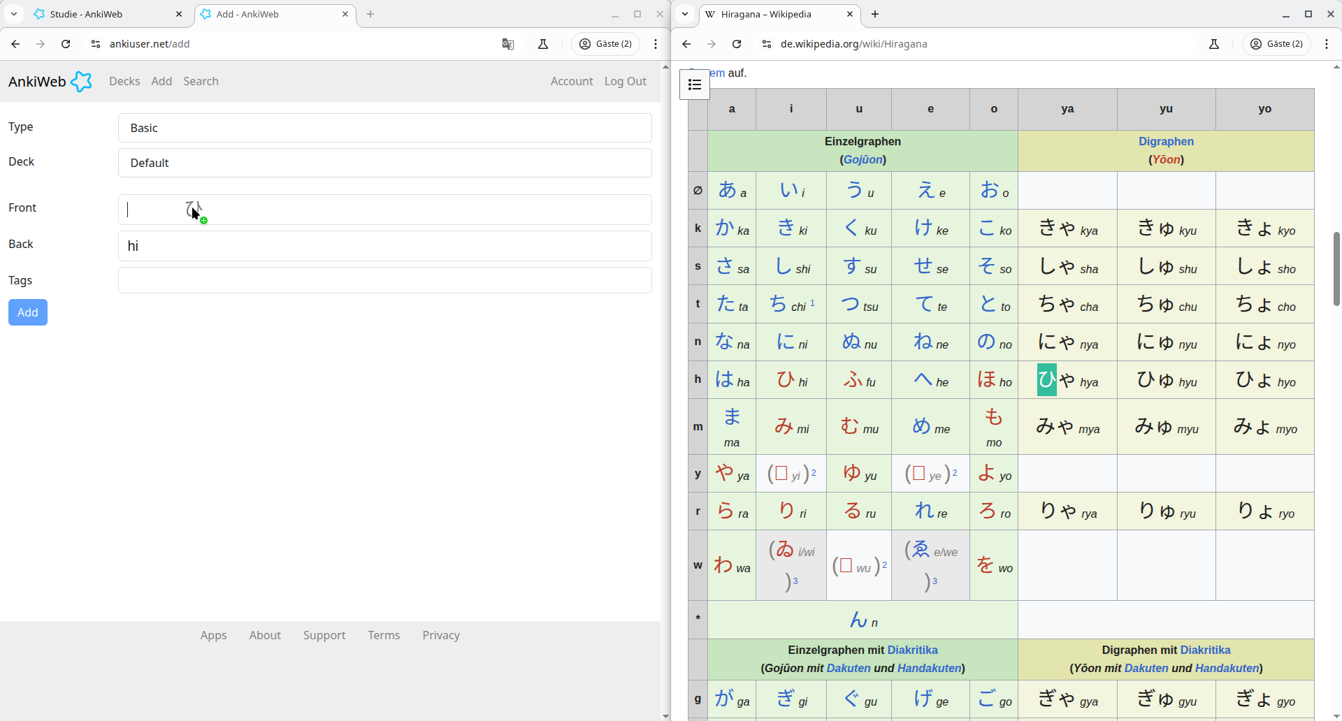Click the の no hiragana link
The image size is (1342, 721).
point(986,341)
